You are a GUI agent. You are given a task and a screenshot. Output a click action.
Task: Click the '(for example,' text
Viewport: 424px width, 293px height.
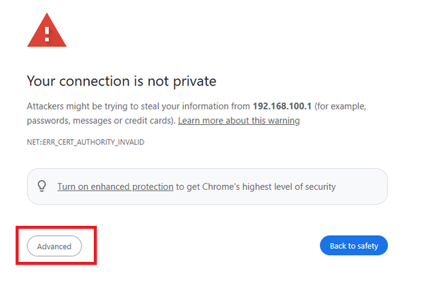click(341, 107)
